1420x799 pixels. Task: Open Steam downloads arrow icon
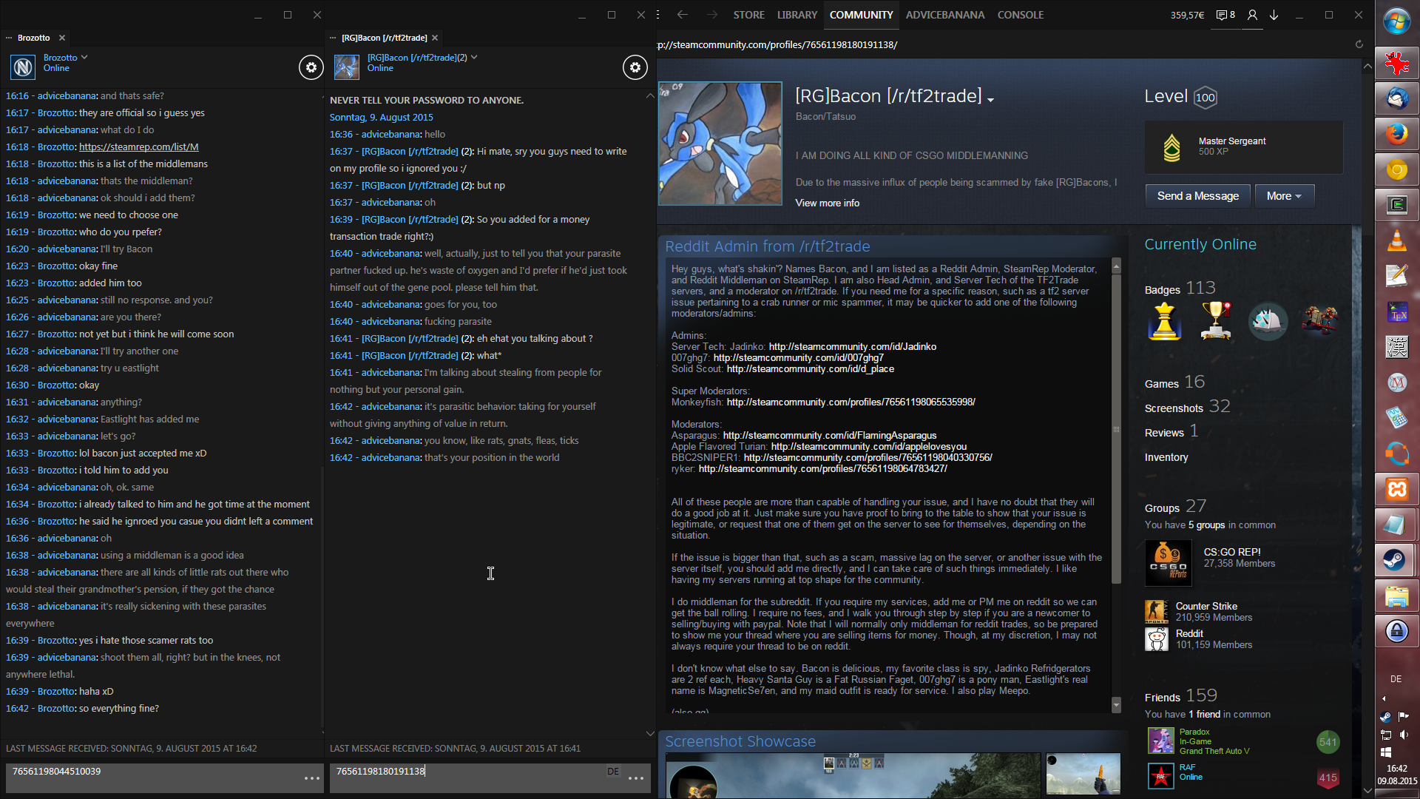pos(1274,15)
